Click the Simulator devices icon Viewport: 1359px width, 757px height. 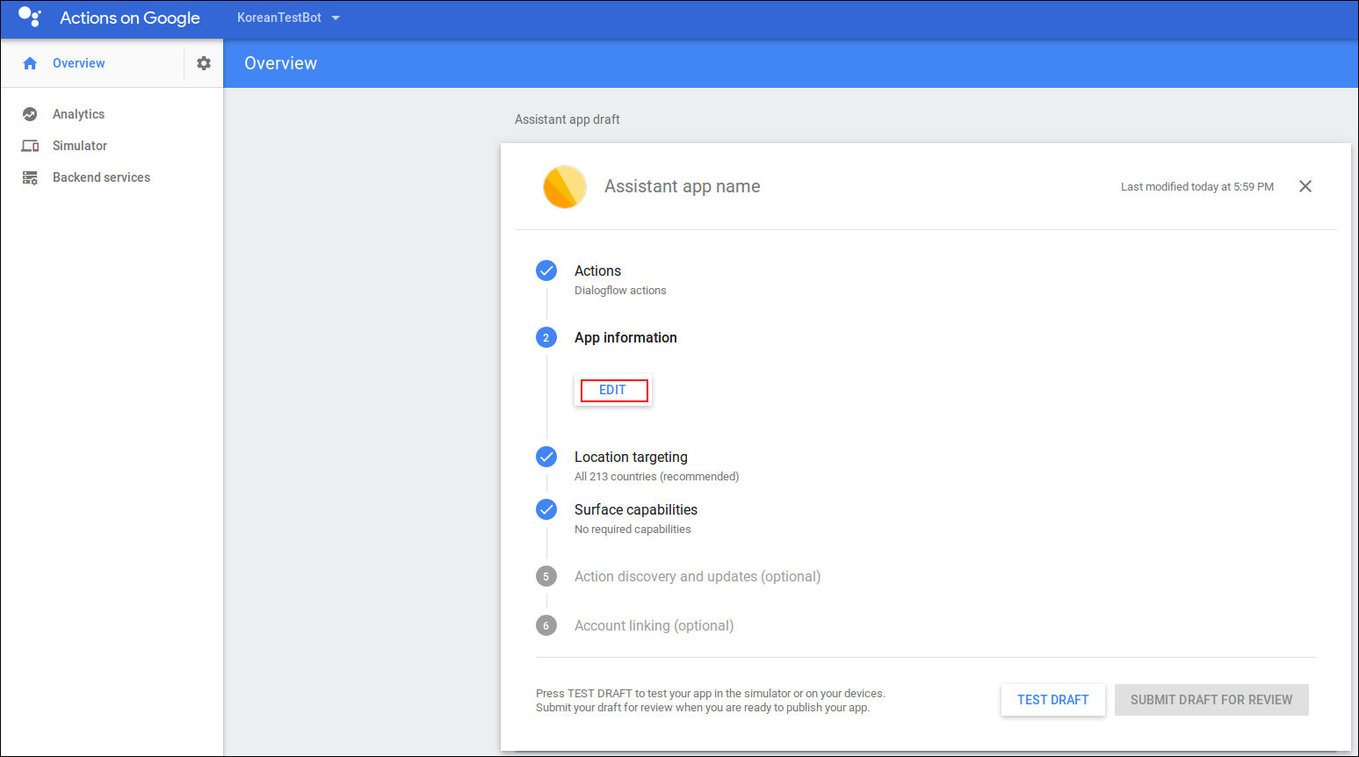coord(30,146)
